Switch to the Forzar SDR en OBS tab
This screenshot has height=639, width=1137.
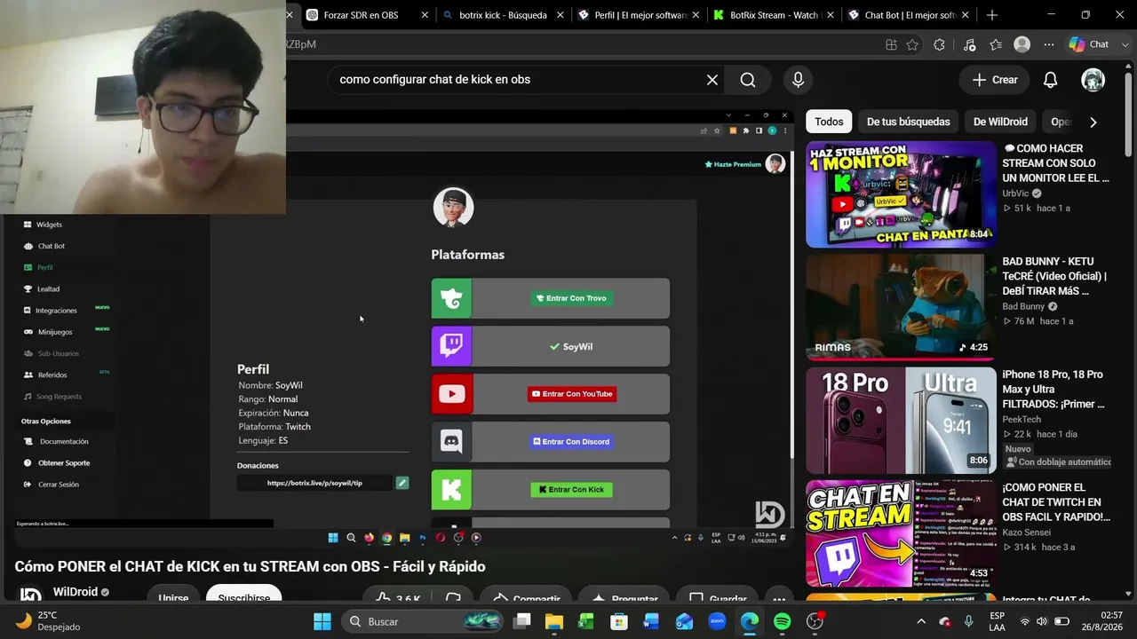(360, 15)
